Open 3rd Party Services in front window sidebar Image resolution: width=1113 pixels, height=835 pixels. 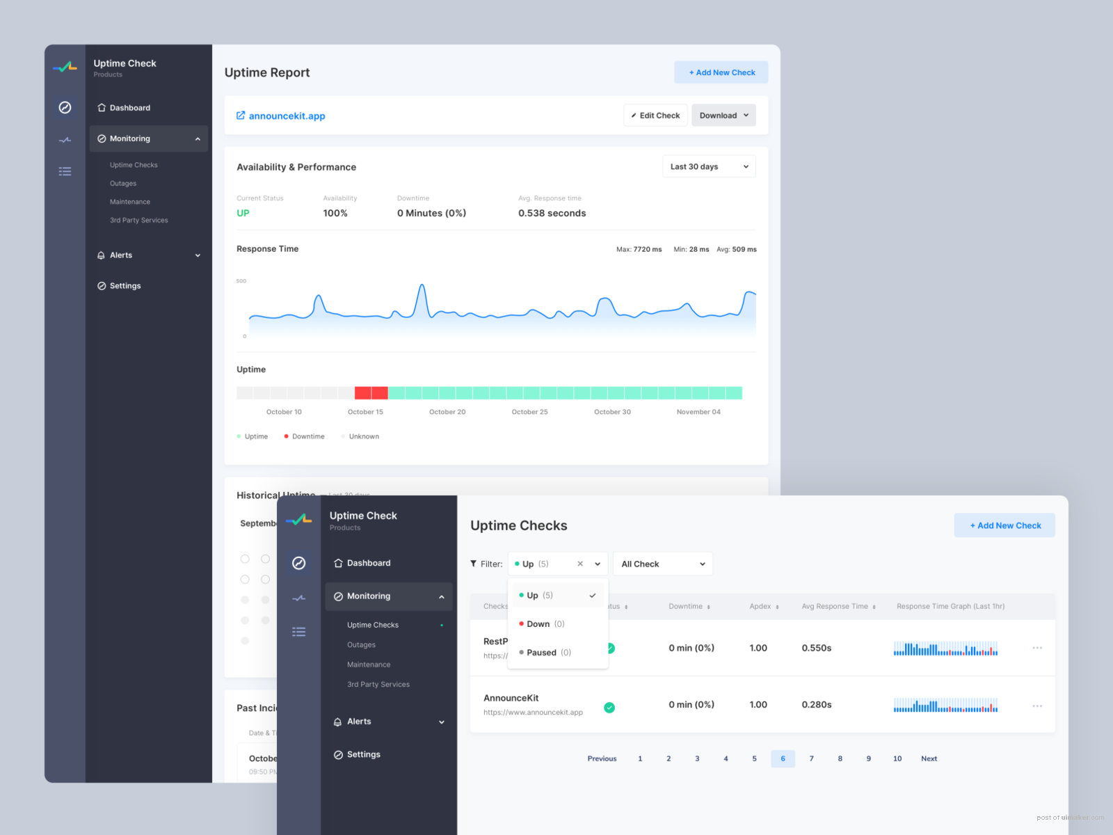[x=378, y=685]
